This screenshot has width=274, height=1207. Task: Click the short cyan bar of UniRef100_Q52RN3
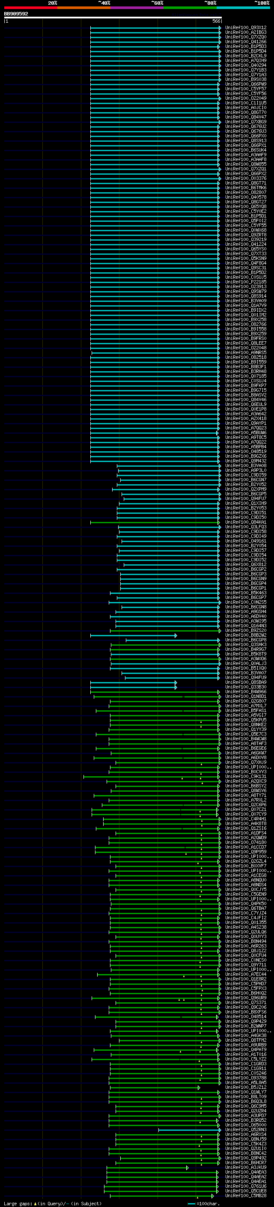click(x=190, y=1130)
